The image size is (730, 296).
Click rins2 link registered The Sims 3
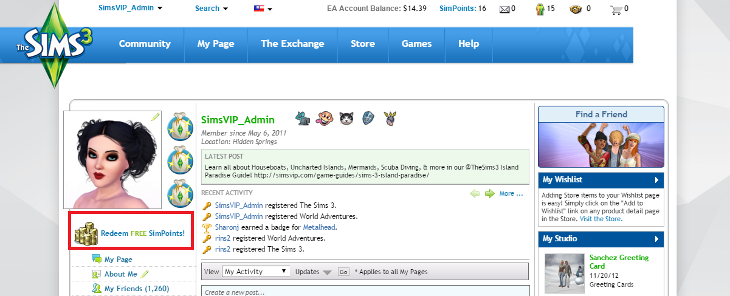223,249
